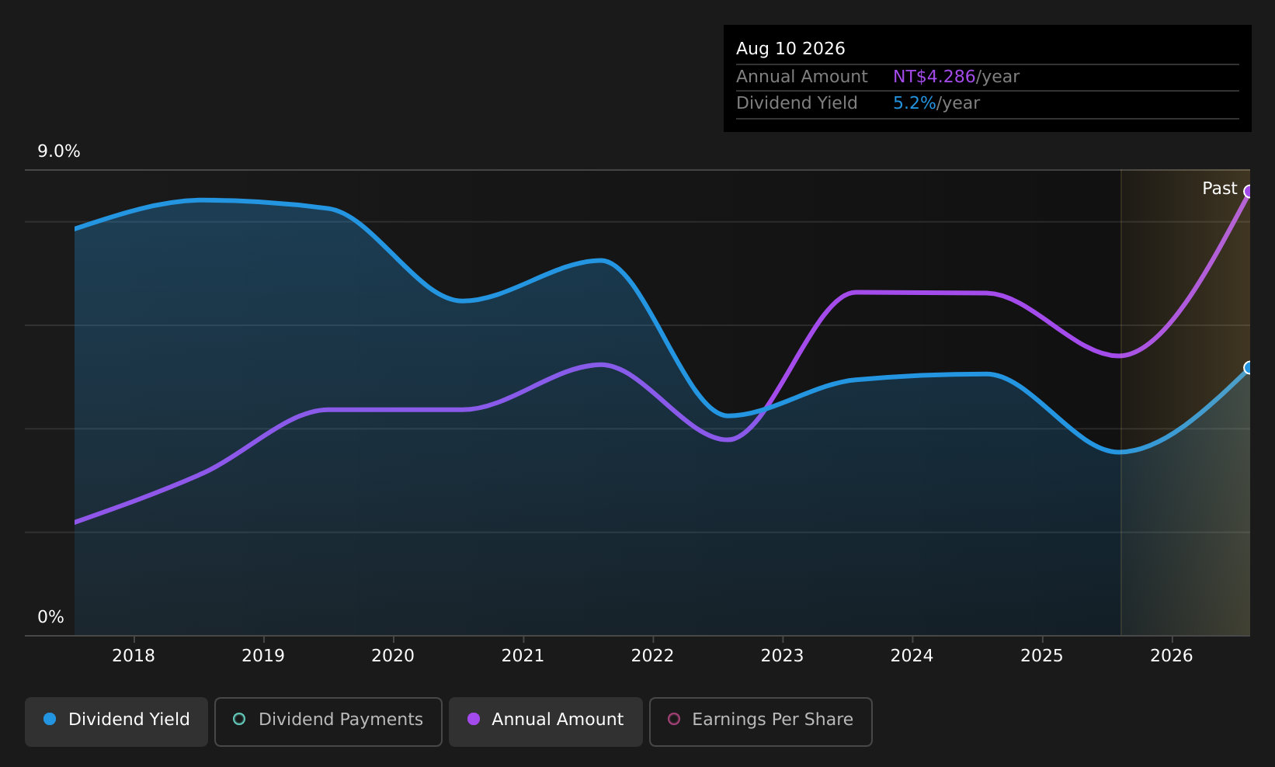The width and height of the screenshot is (1275, 767).
Task: Click the Dividend Yield label in tooltip
Action: click(797, 103)
